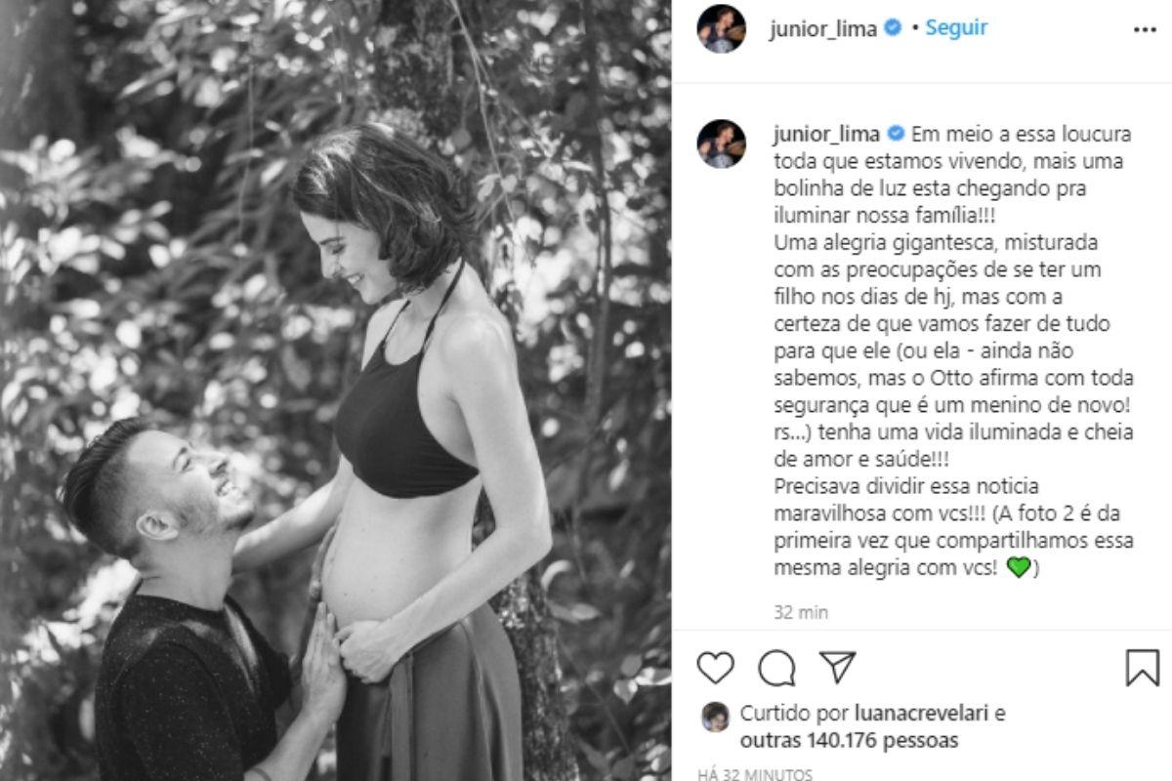Click the avatar beside the caption text

(x=721, y=144)
